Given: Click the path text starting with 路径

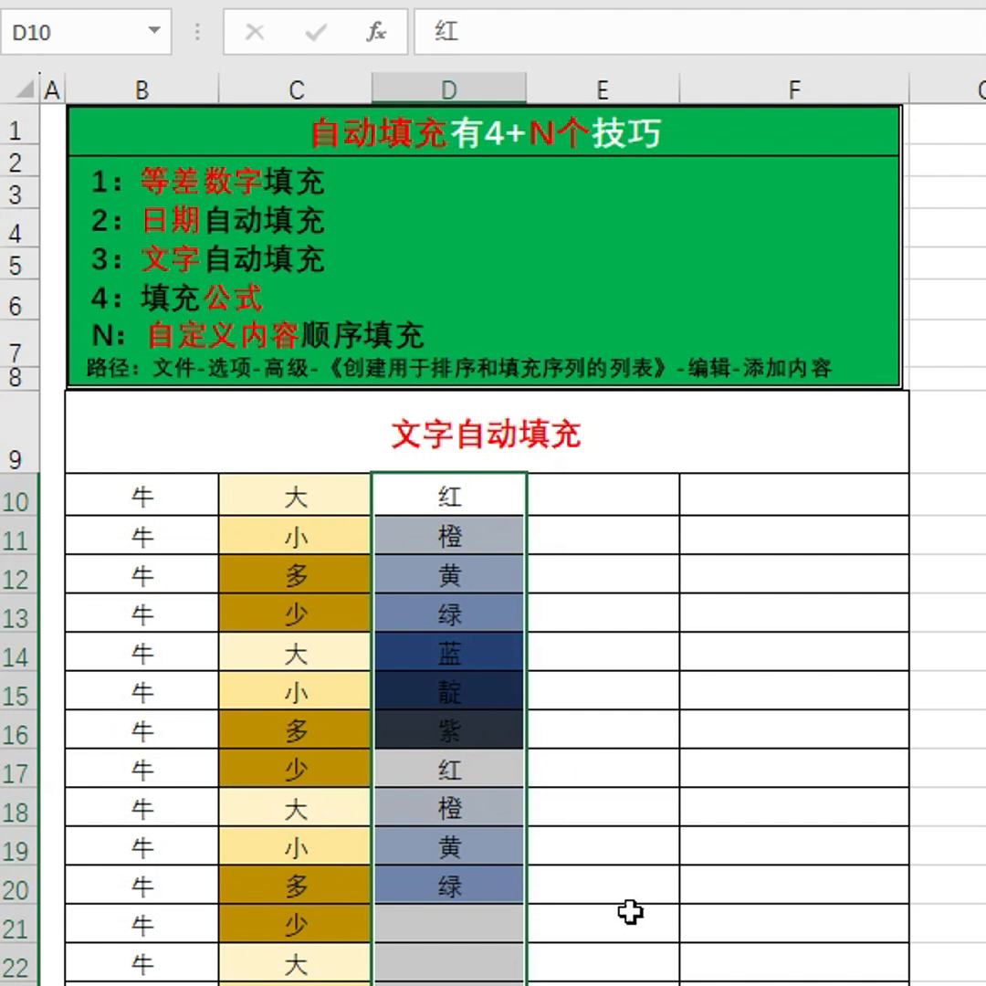Looking at the screenshot, I should [x=459, y=368].
